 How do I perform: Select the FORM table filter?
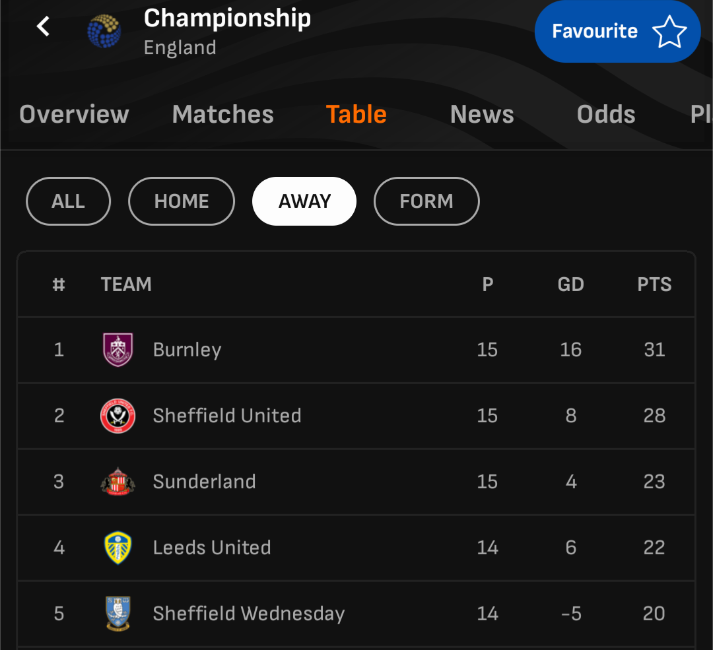[426, 201]
